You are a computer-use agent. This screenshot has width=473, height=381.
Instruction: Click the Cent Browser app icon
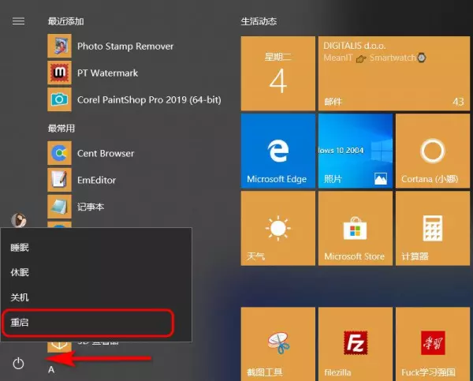click(x=59, y=153)
